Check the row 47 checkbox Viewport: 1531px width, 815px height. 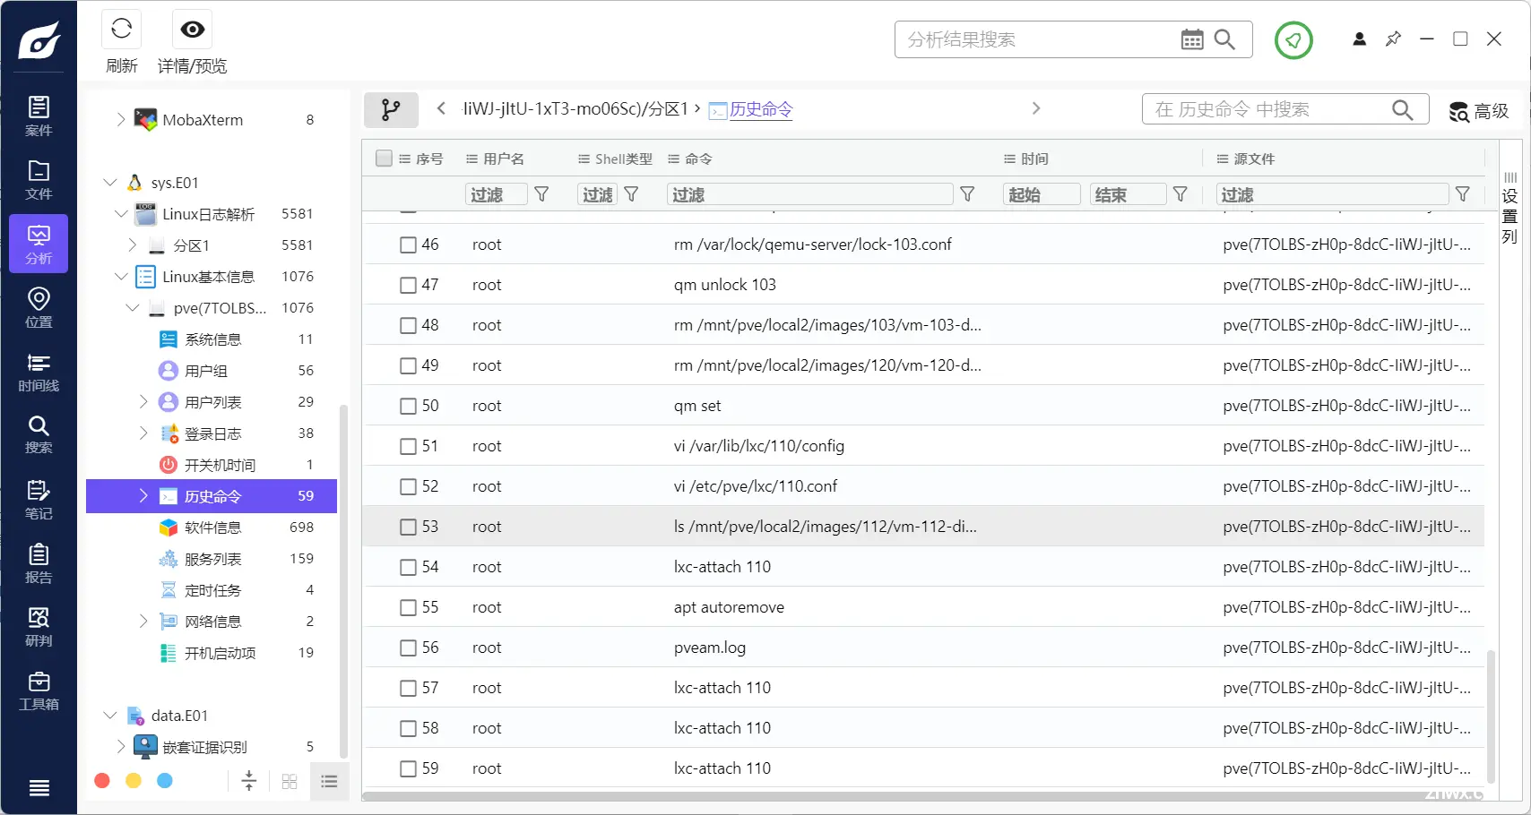click(x=409, y=285)
